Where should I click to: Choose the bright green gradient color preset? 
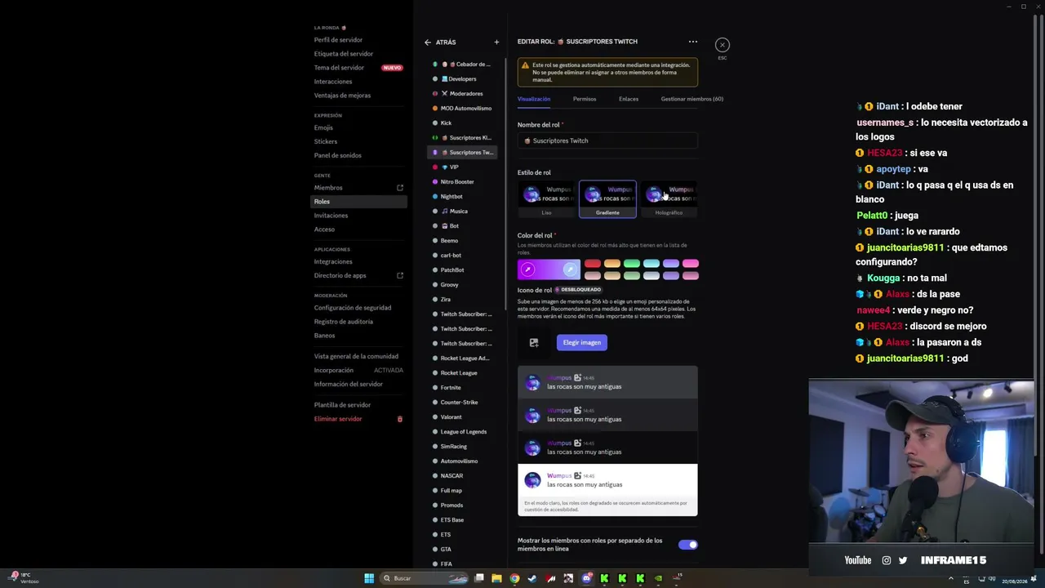[x=631, y=264]
